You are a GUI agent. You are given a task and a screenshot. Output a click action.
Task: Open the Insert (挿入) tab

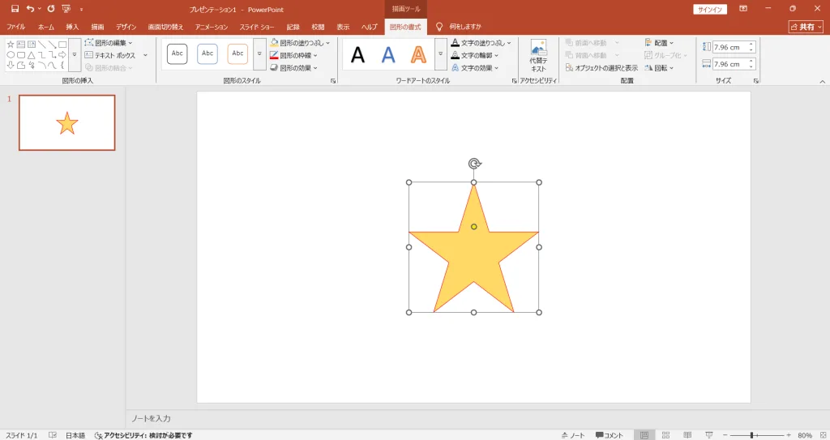pos(72,27)
